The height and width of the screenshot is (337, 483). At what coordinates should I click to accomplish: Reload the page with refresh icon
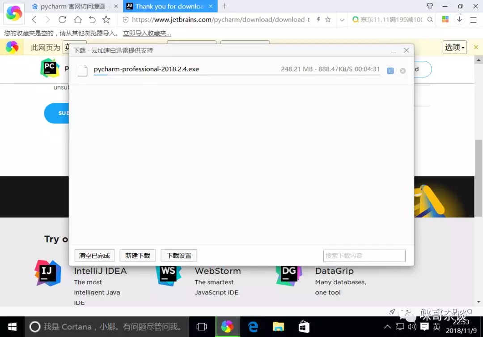62,20
